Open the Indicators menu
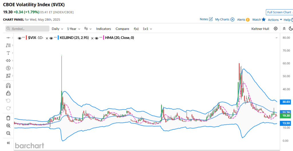This screenshot has width=293, height=151. pos(103,29)
